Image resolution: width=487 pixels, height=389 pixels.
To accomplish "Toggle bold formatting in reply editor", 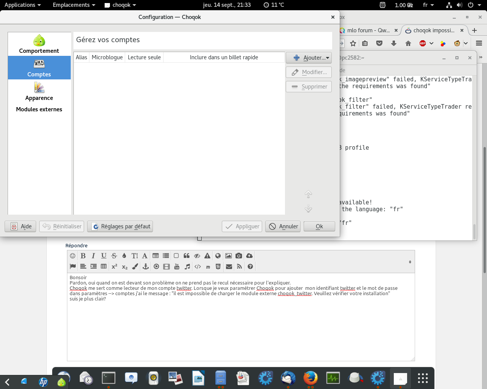I will [x=83, y=256].
